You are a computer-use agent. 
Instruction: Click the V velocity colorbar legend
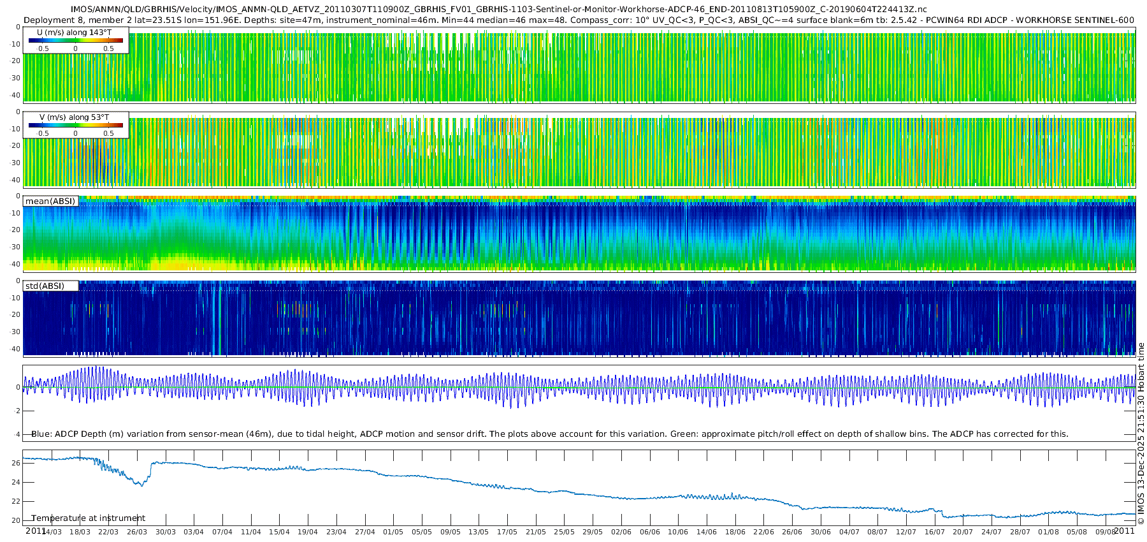76,125
